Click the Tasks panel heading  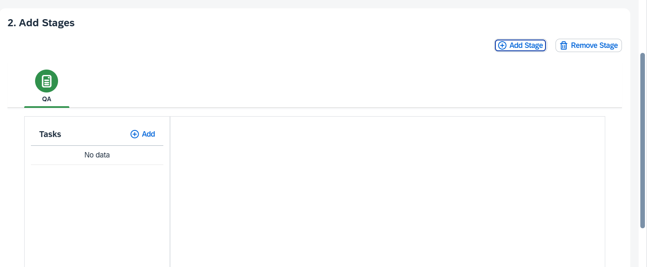pos(50,134)
